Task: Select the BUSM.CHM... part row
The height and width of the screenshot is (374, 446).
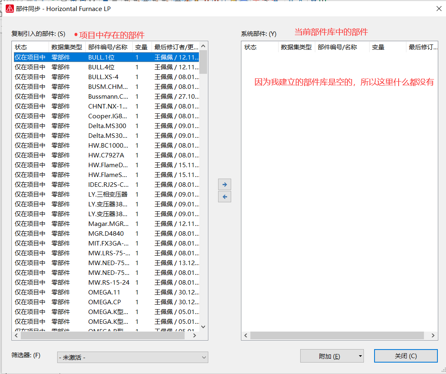Action: pos(106,86)
